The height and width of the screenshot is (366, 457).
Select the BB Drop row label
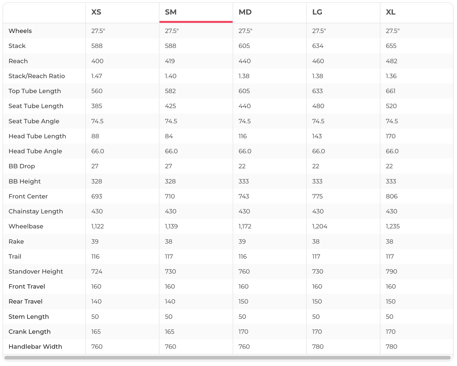21,166
